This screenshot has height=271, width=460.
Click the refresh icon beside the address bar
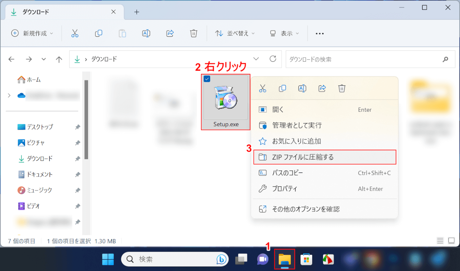coord(273,59)
